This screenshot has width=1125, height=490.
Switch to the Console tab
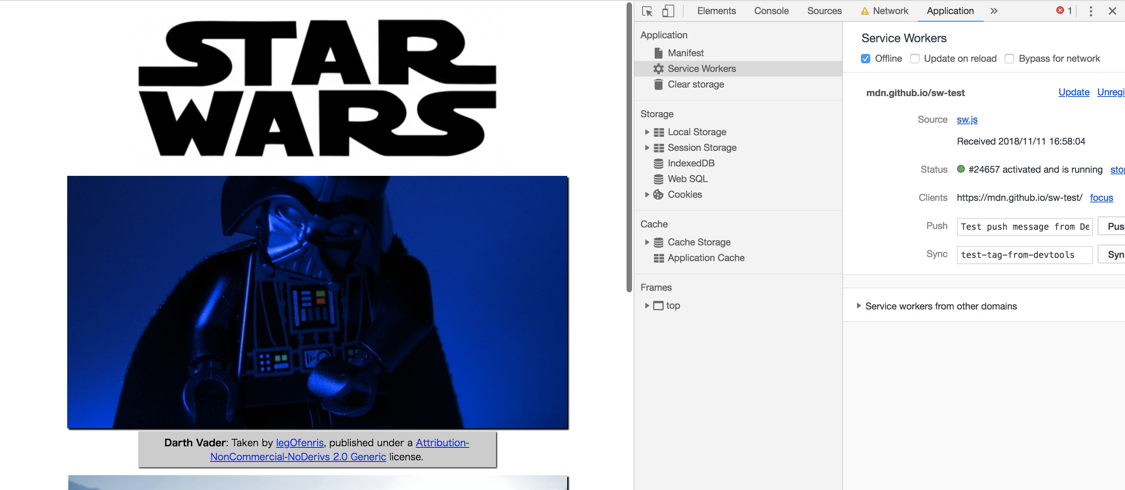(771, 11)
